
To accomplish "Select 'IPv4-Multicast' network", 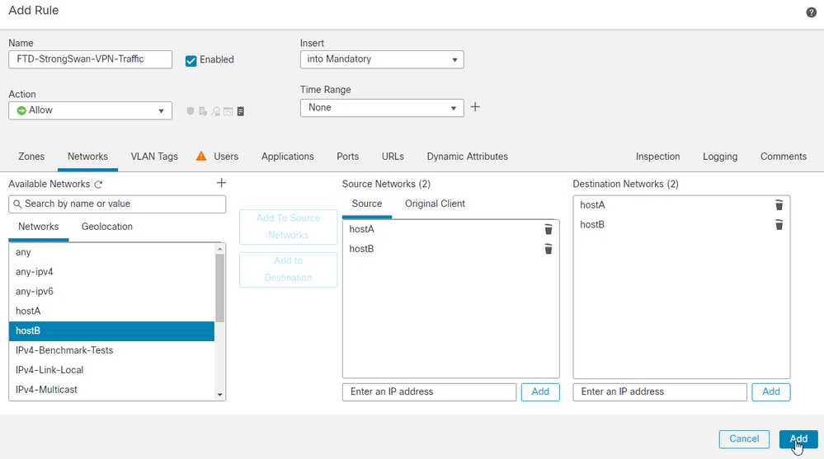I will [x=111, y=390].
